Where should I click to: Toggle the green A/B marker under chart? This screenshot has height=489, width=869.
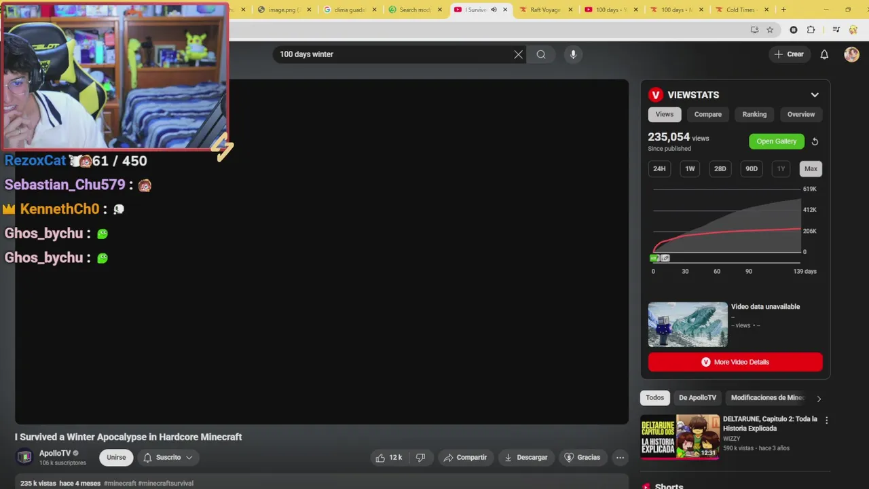[654, 258]
